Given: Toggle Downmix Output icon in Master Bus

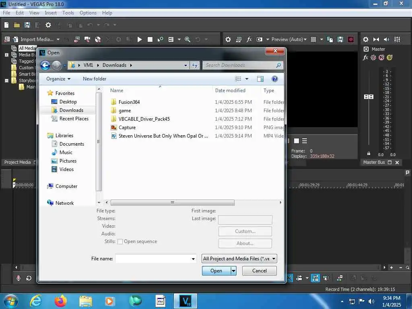Looking at the screenshot, I should pos(376,39).
